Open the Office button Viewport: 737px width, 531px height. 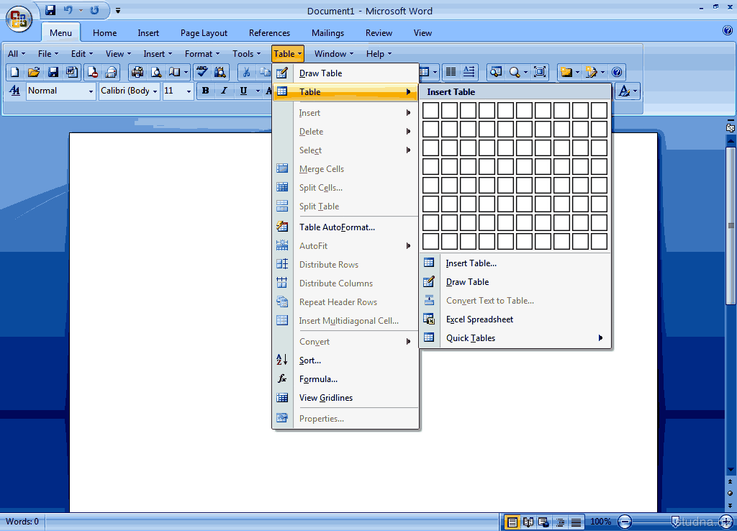click(19, 19)
